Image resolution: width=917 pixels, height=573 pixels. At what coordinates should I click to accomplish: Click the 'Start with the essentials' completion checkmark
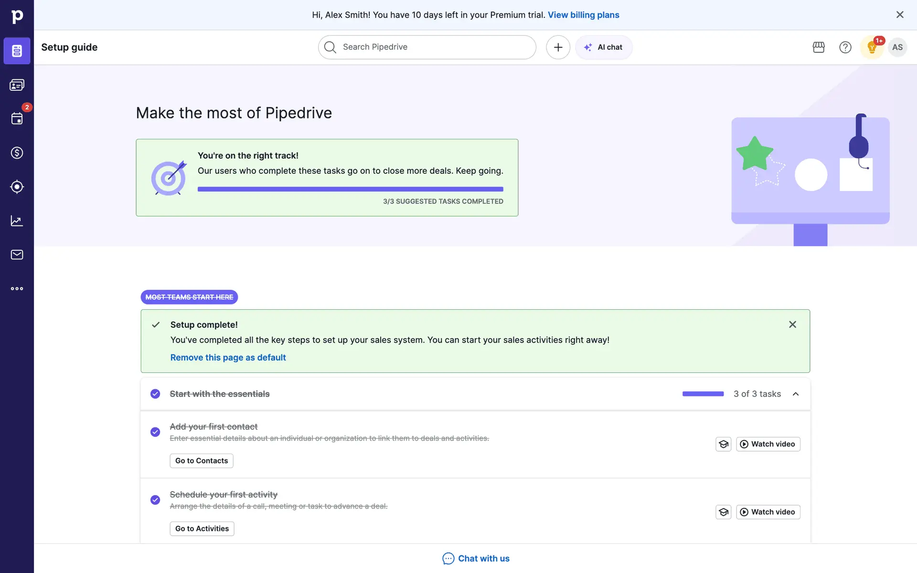tap(155, 394)
